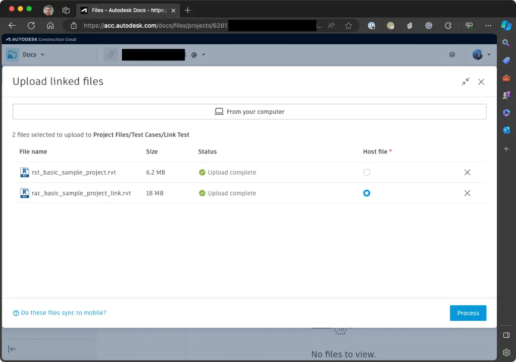
Task: Open the browser workspaces icon
Action: click(66, 11)
